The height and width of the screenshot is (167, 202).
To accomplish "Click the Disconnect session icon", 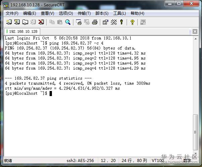I will click(x=41, y=22).
